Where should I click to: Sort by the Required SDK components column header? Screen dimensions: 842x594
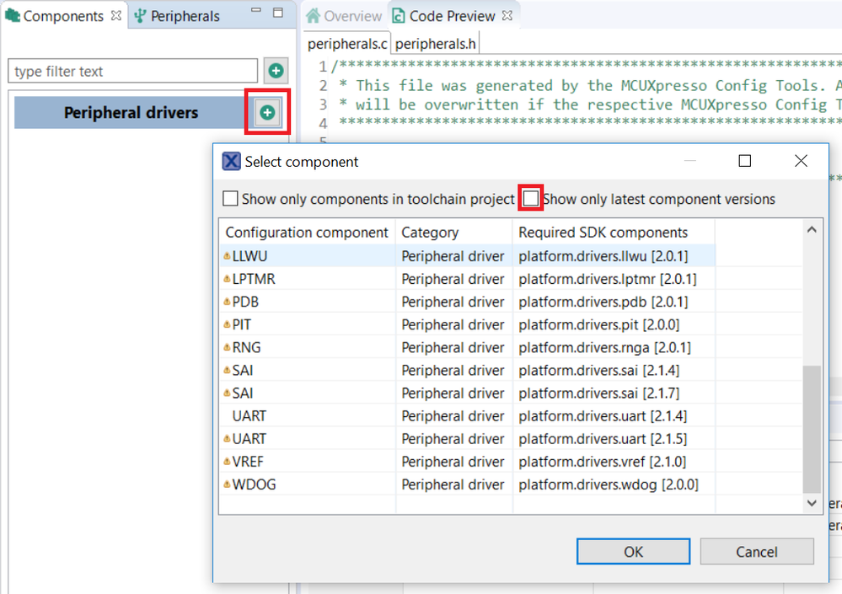point(614,233)
